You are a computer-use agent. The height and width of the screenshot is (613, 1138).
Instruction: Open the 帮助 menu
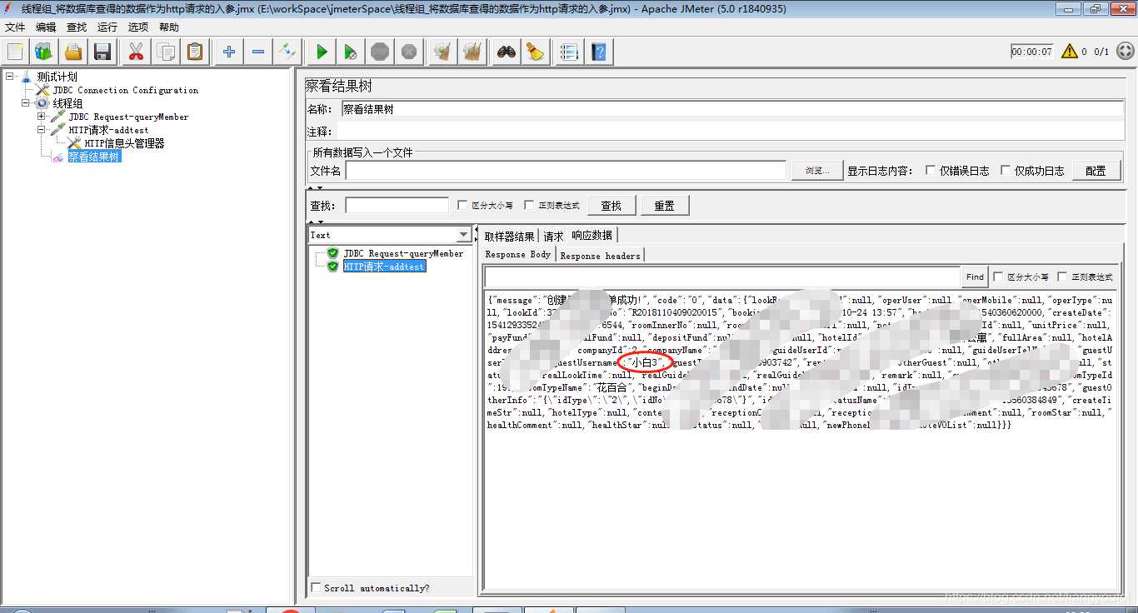pos(169,27)
